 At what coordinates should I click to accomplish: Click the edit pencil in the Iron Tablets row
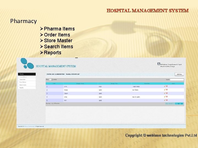click(165, 90)
